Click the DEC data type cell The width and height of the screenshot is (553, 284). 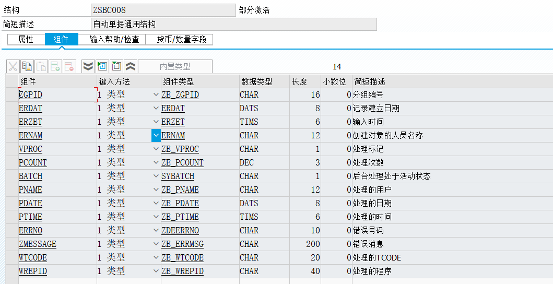click(x=265, y=163)
